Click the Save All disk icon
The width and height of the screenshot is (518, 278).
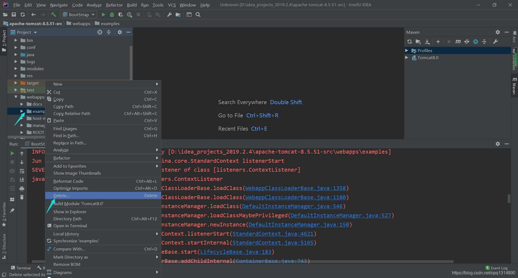[x=14, y=15]
